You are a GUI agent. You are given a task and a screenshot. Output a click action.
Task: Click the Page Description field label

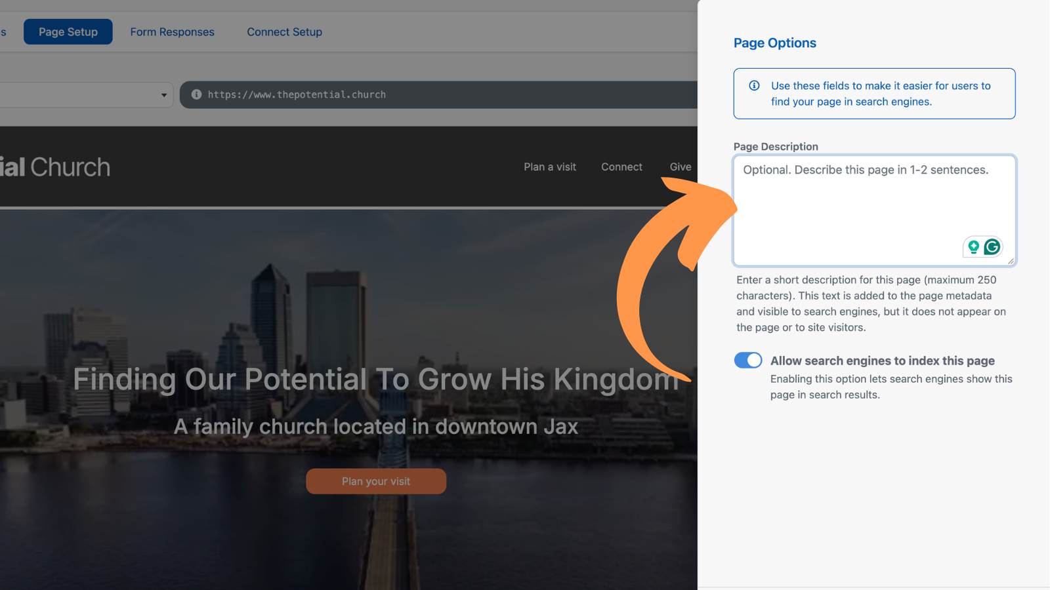(x=776, y=147)
